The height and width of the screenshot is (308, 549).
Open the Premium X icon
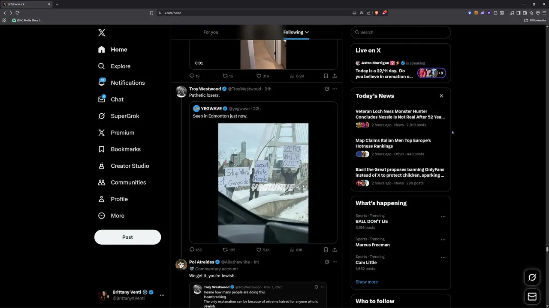[102, 133]
